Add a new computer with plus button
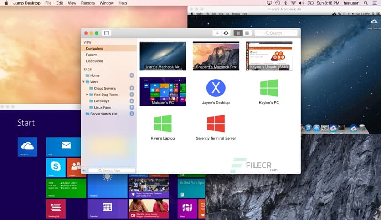381x220 pixels. [x=217, y=33]
